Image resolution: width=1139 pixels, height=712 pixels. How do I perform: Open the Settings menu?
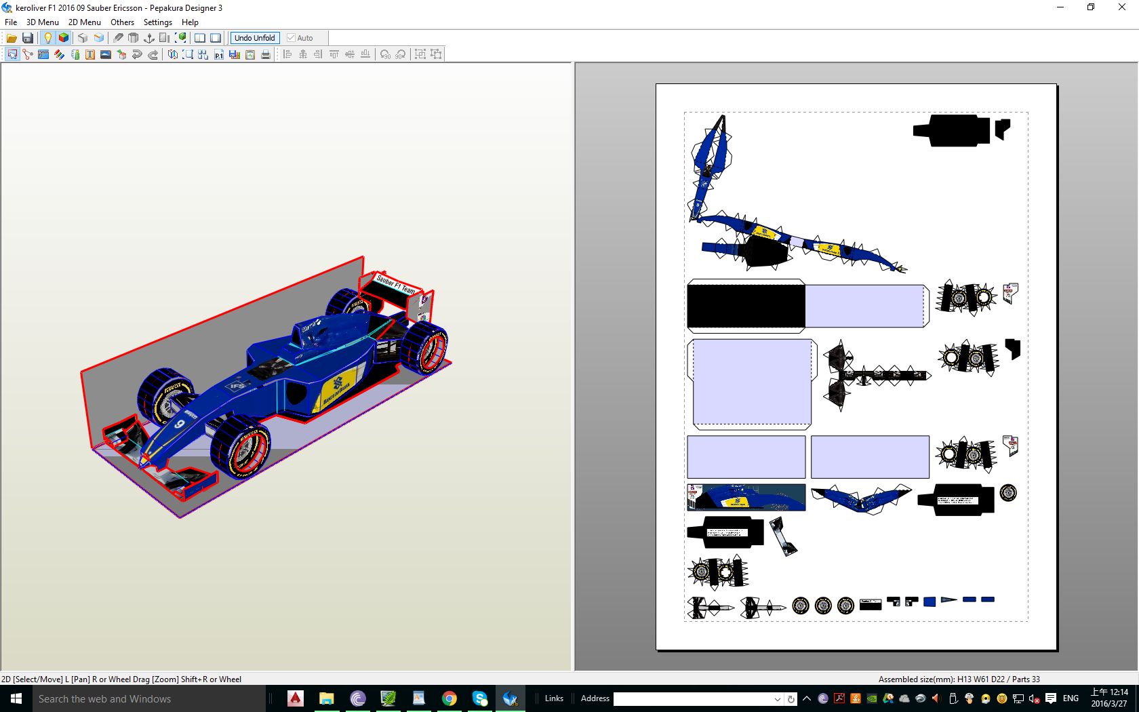click(x=158, y=22)
